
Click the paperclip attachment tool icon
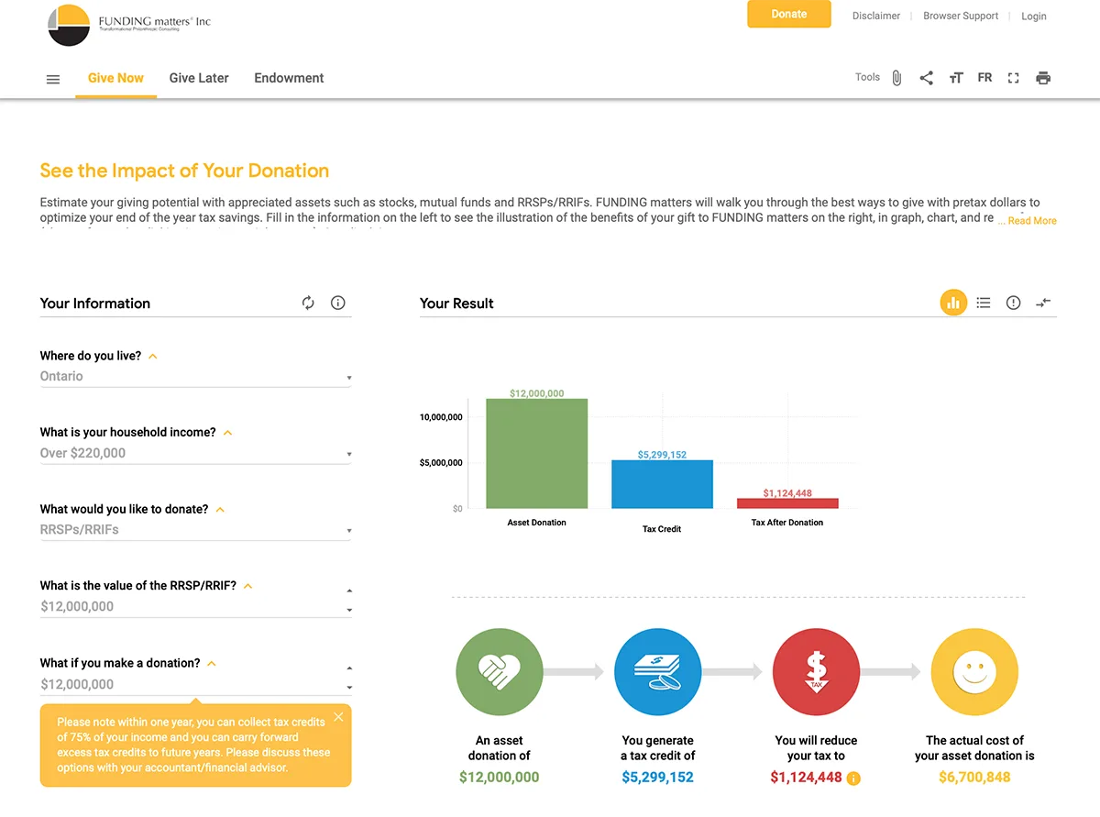pyautogui.click(x=896, y=78)
